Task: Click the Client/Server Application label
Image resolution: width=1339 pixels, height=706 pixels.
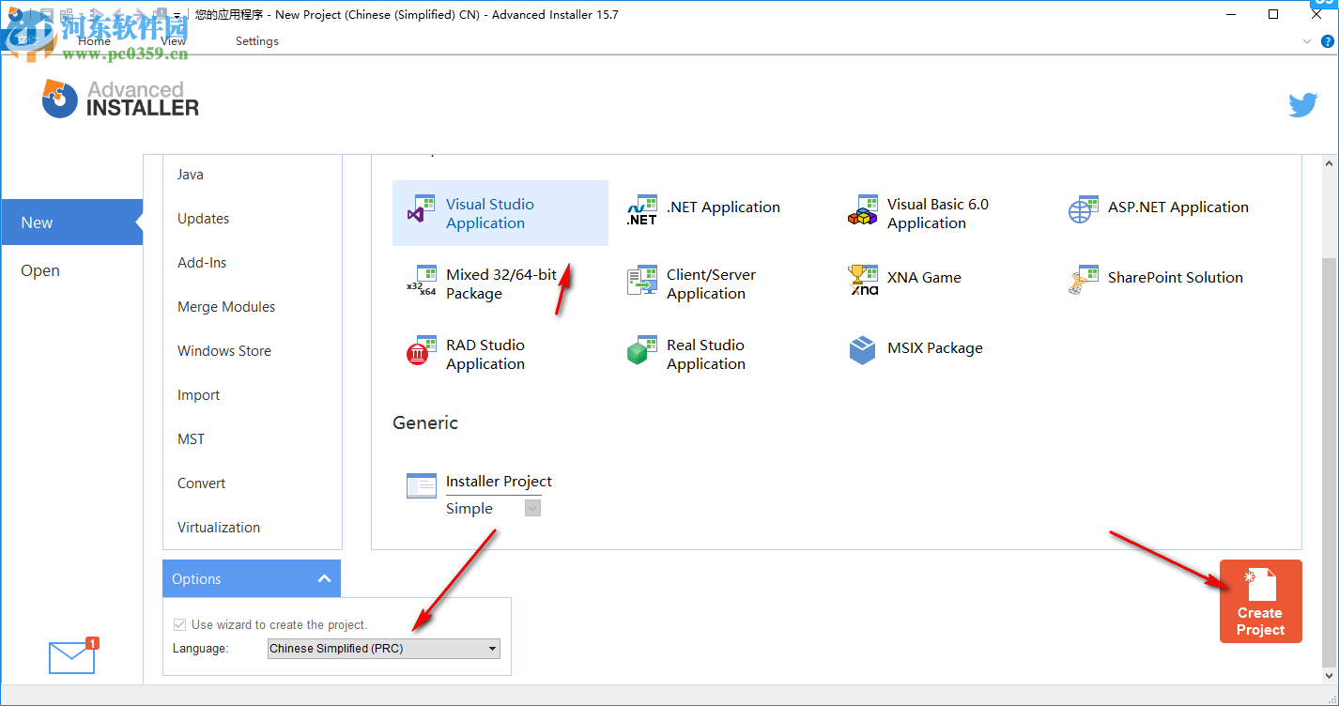Action: coord(711,284)
